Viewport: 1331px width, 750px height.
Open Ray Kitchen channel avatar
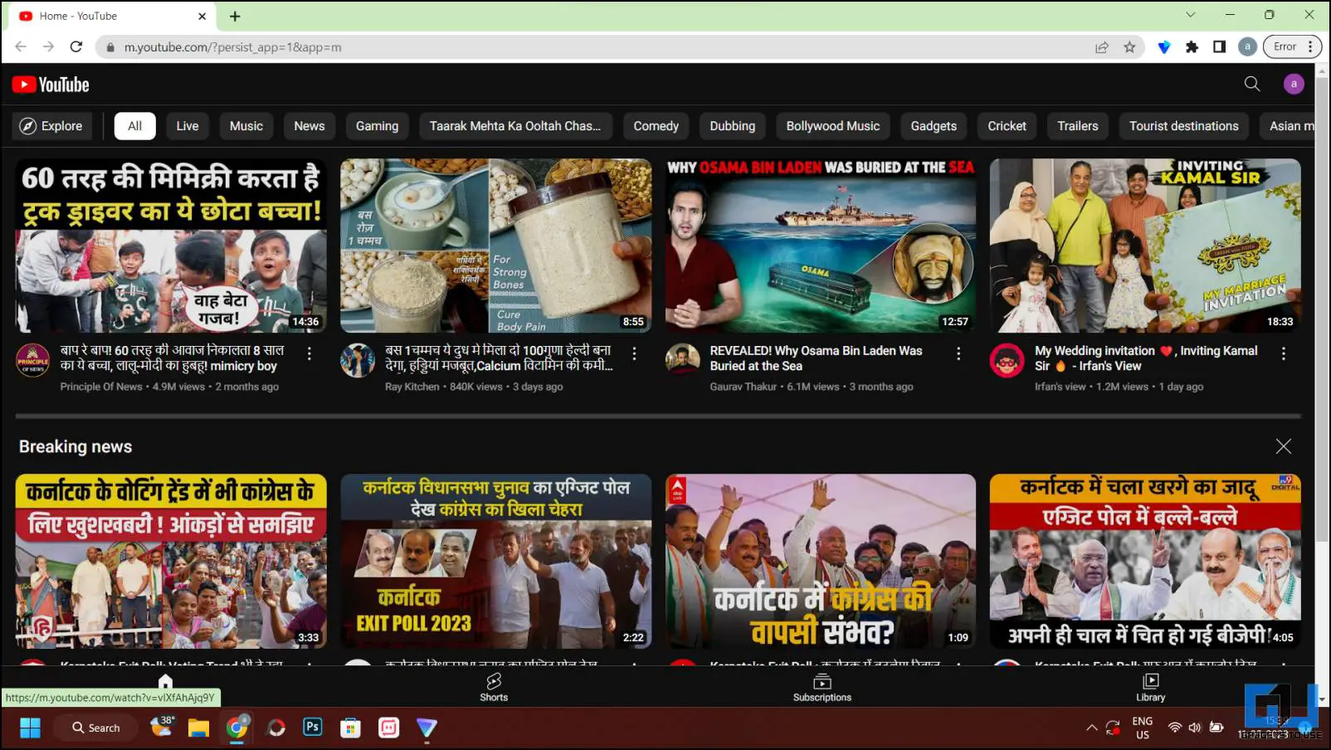tap(358, 361)
